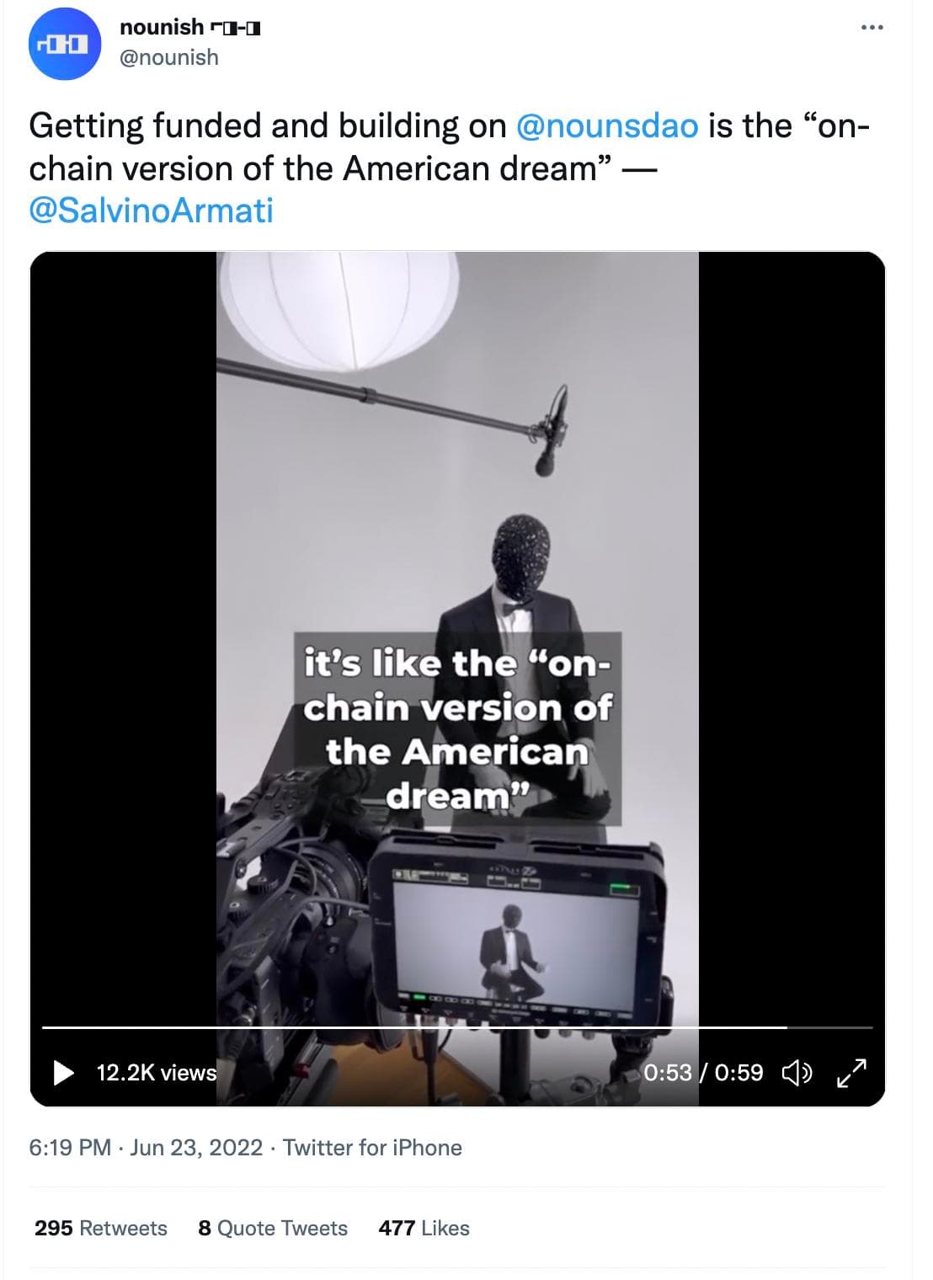933x1280 pixels.
Task: Visit the @SalvinoArmati profile mention
Action: pos(151,211)
